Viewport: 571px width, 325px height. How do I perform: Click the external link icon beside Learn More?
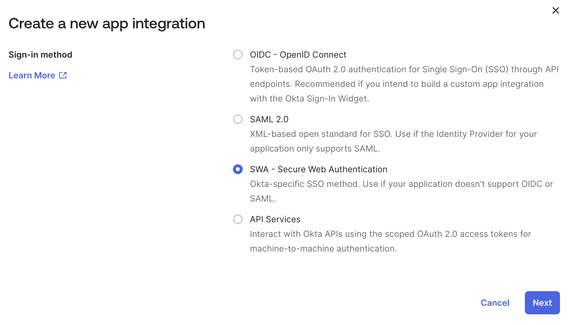(x=63, y=75)
